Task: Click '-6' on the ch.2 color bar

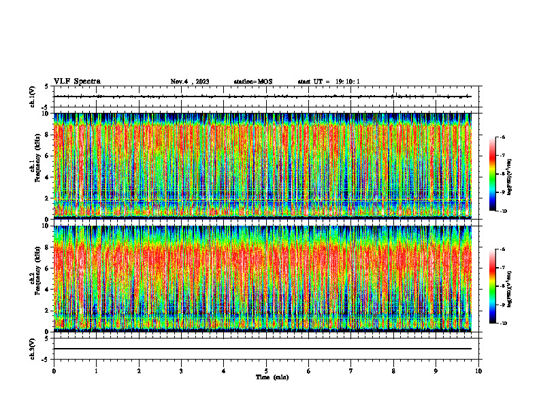Action: [502, 249]
